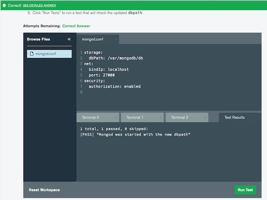Screen dimensions: 267x200
Task: Click the dbPath: /var/mongodb/db line
Action: pos(116,58)
